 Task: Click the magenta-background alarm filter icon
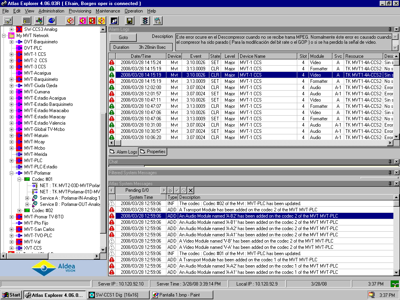83,21
